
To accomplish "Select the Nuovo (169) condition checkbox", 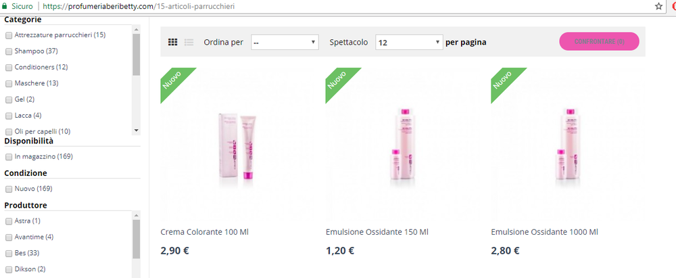I will tap(9, 189).
